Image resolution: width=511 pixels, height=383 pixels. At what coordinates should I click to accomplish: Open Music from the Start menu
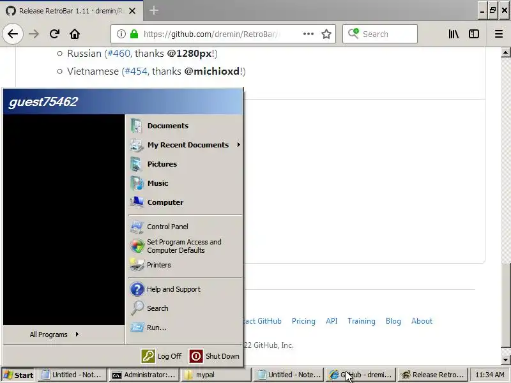click(185, 183)
